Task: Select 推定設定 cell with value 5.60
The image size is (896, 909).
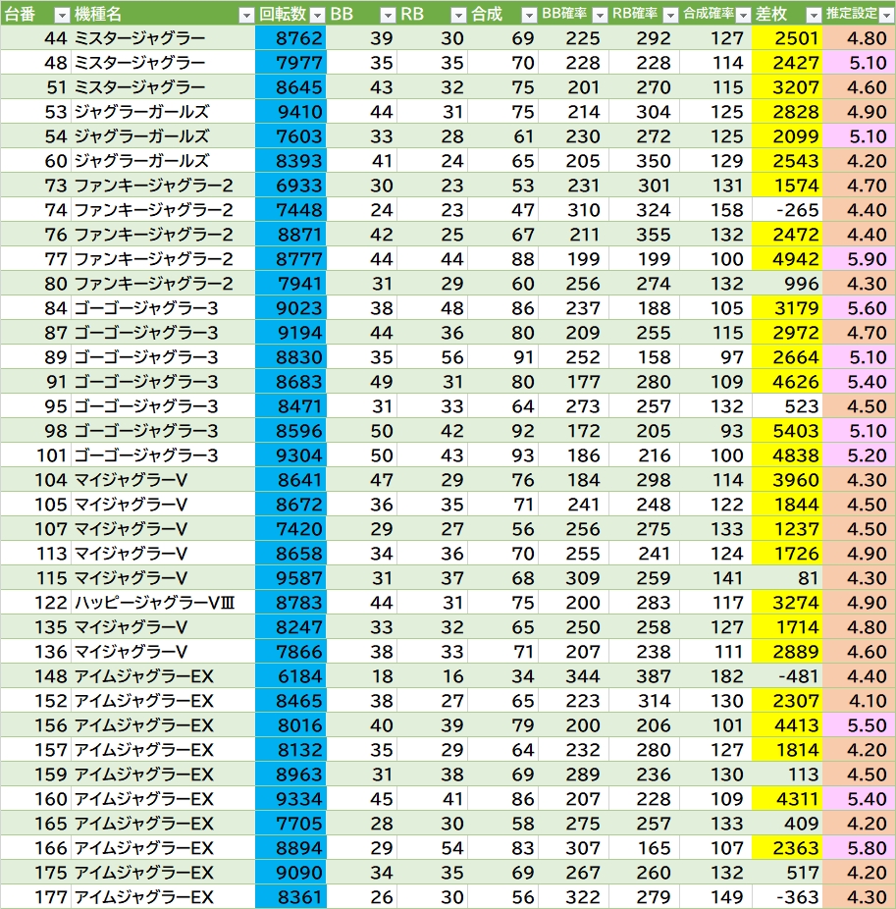Action: (859, 308)
